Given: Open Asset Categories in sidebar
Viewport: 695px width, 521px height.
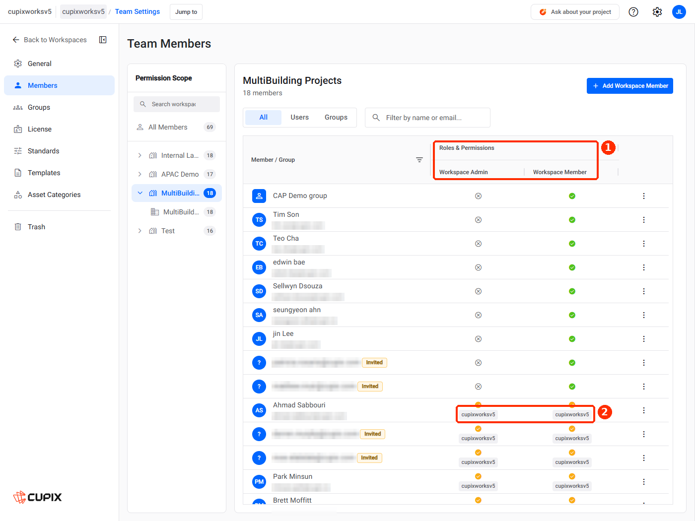Looking at the screenshot, I should coord(59,195).
